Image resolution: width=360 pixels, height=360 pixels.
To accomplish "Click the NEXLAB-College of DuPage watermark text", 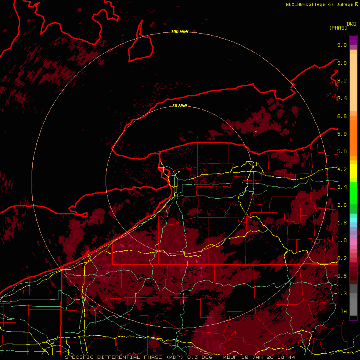I will pos(322,4).
